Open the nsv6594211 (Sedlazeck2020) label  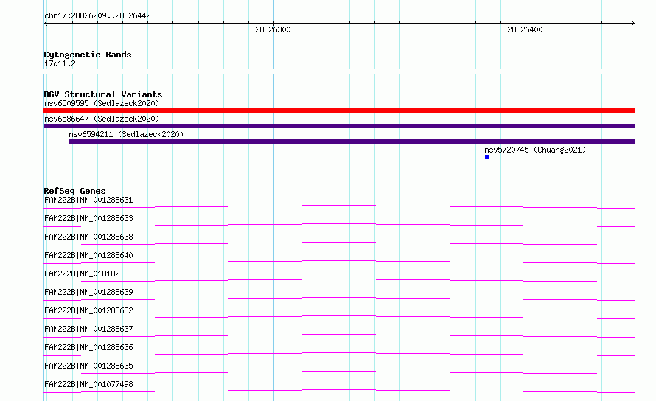[x=126, y=134]
